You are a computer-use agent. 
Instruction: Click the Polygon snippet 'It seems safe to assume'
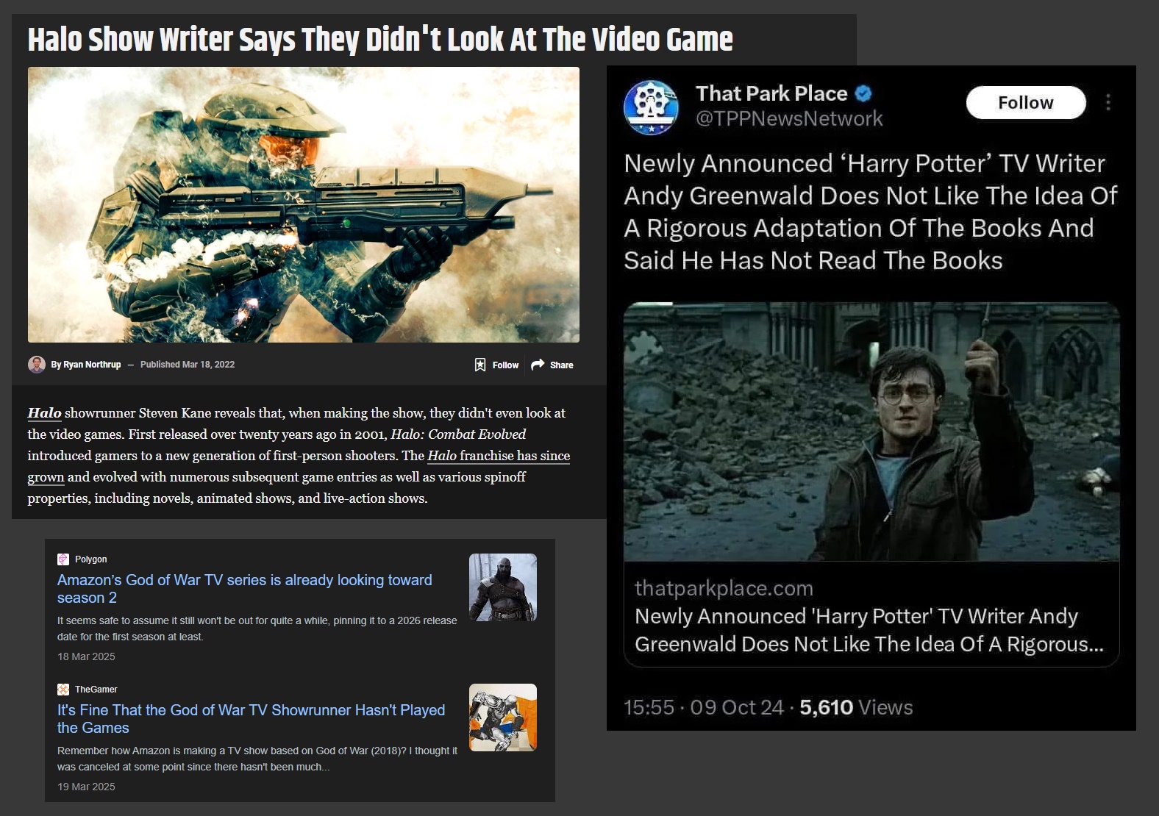257,629
